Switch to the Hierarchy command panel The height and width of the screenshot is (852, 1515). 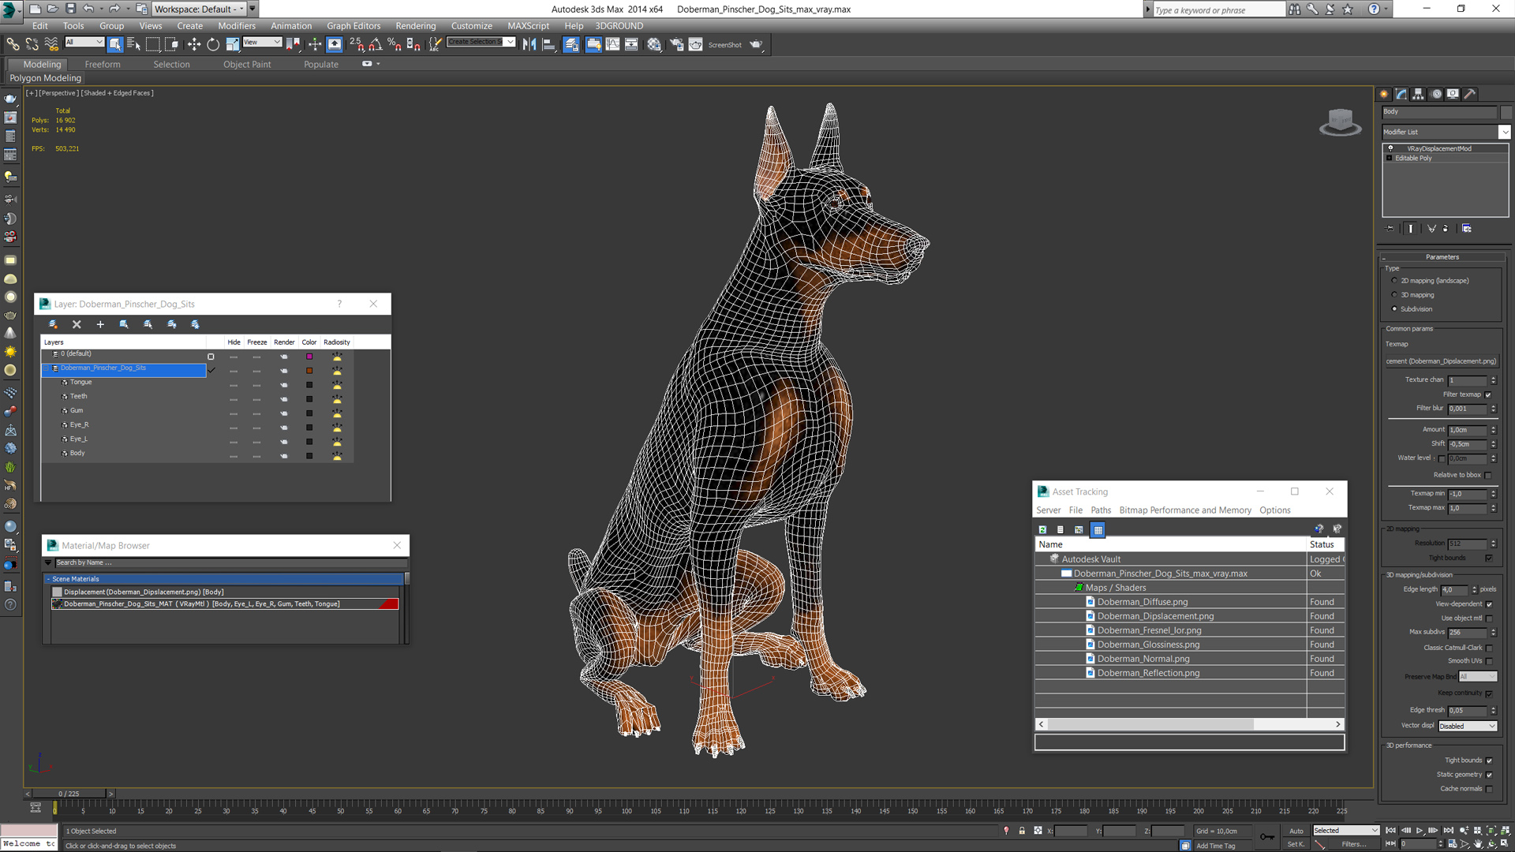1418,94
